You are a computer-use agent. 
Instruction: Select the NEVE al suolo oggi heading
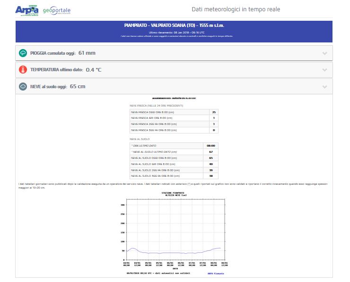point(49,87)
